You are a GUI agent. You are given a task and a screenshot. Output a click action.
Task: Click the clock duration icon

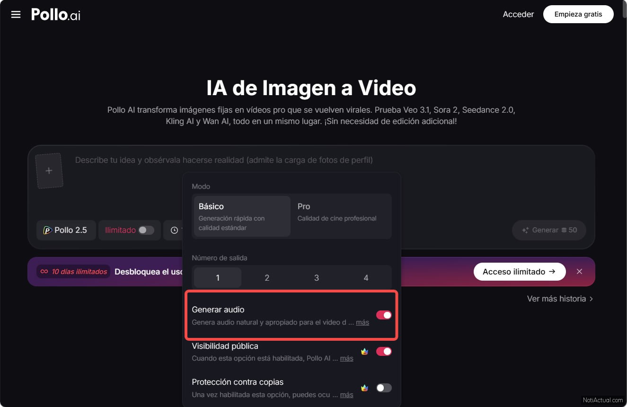tap(174, 230)
